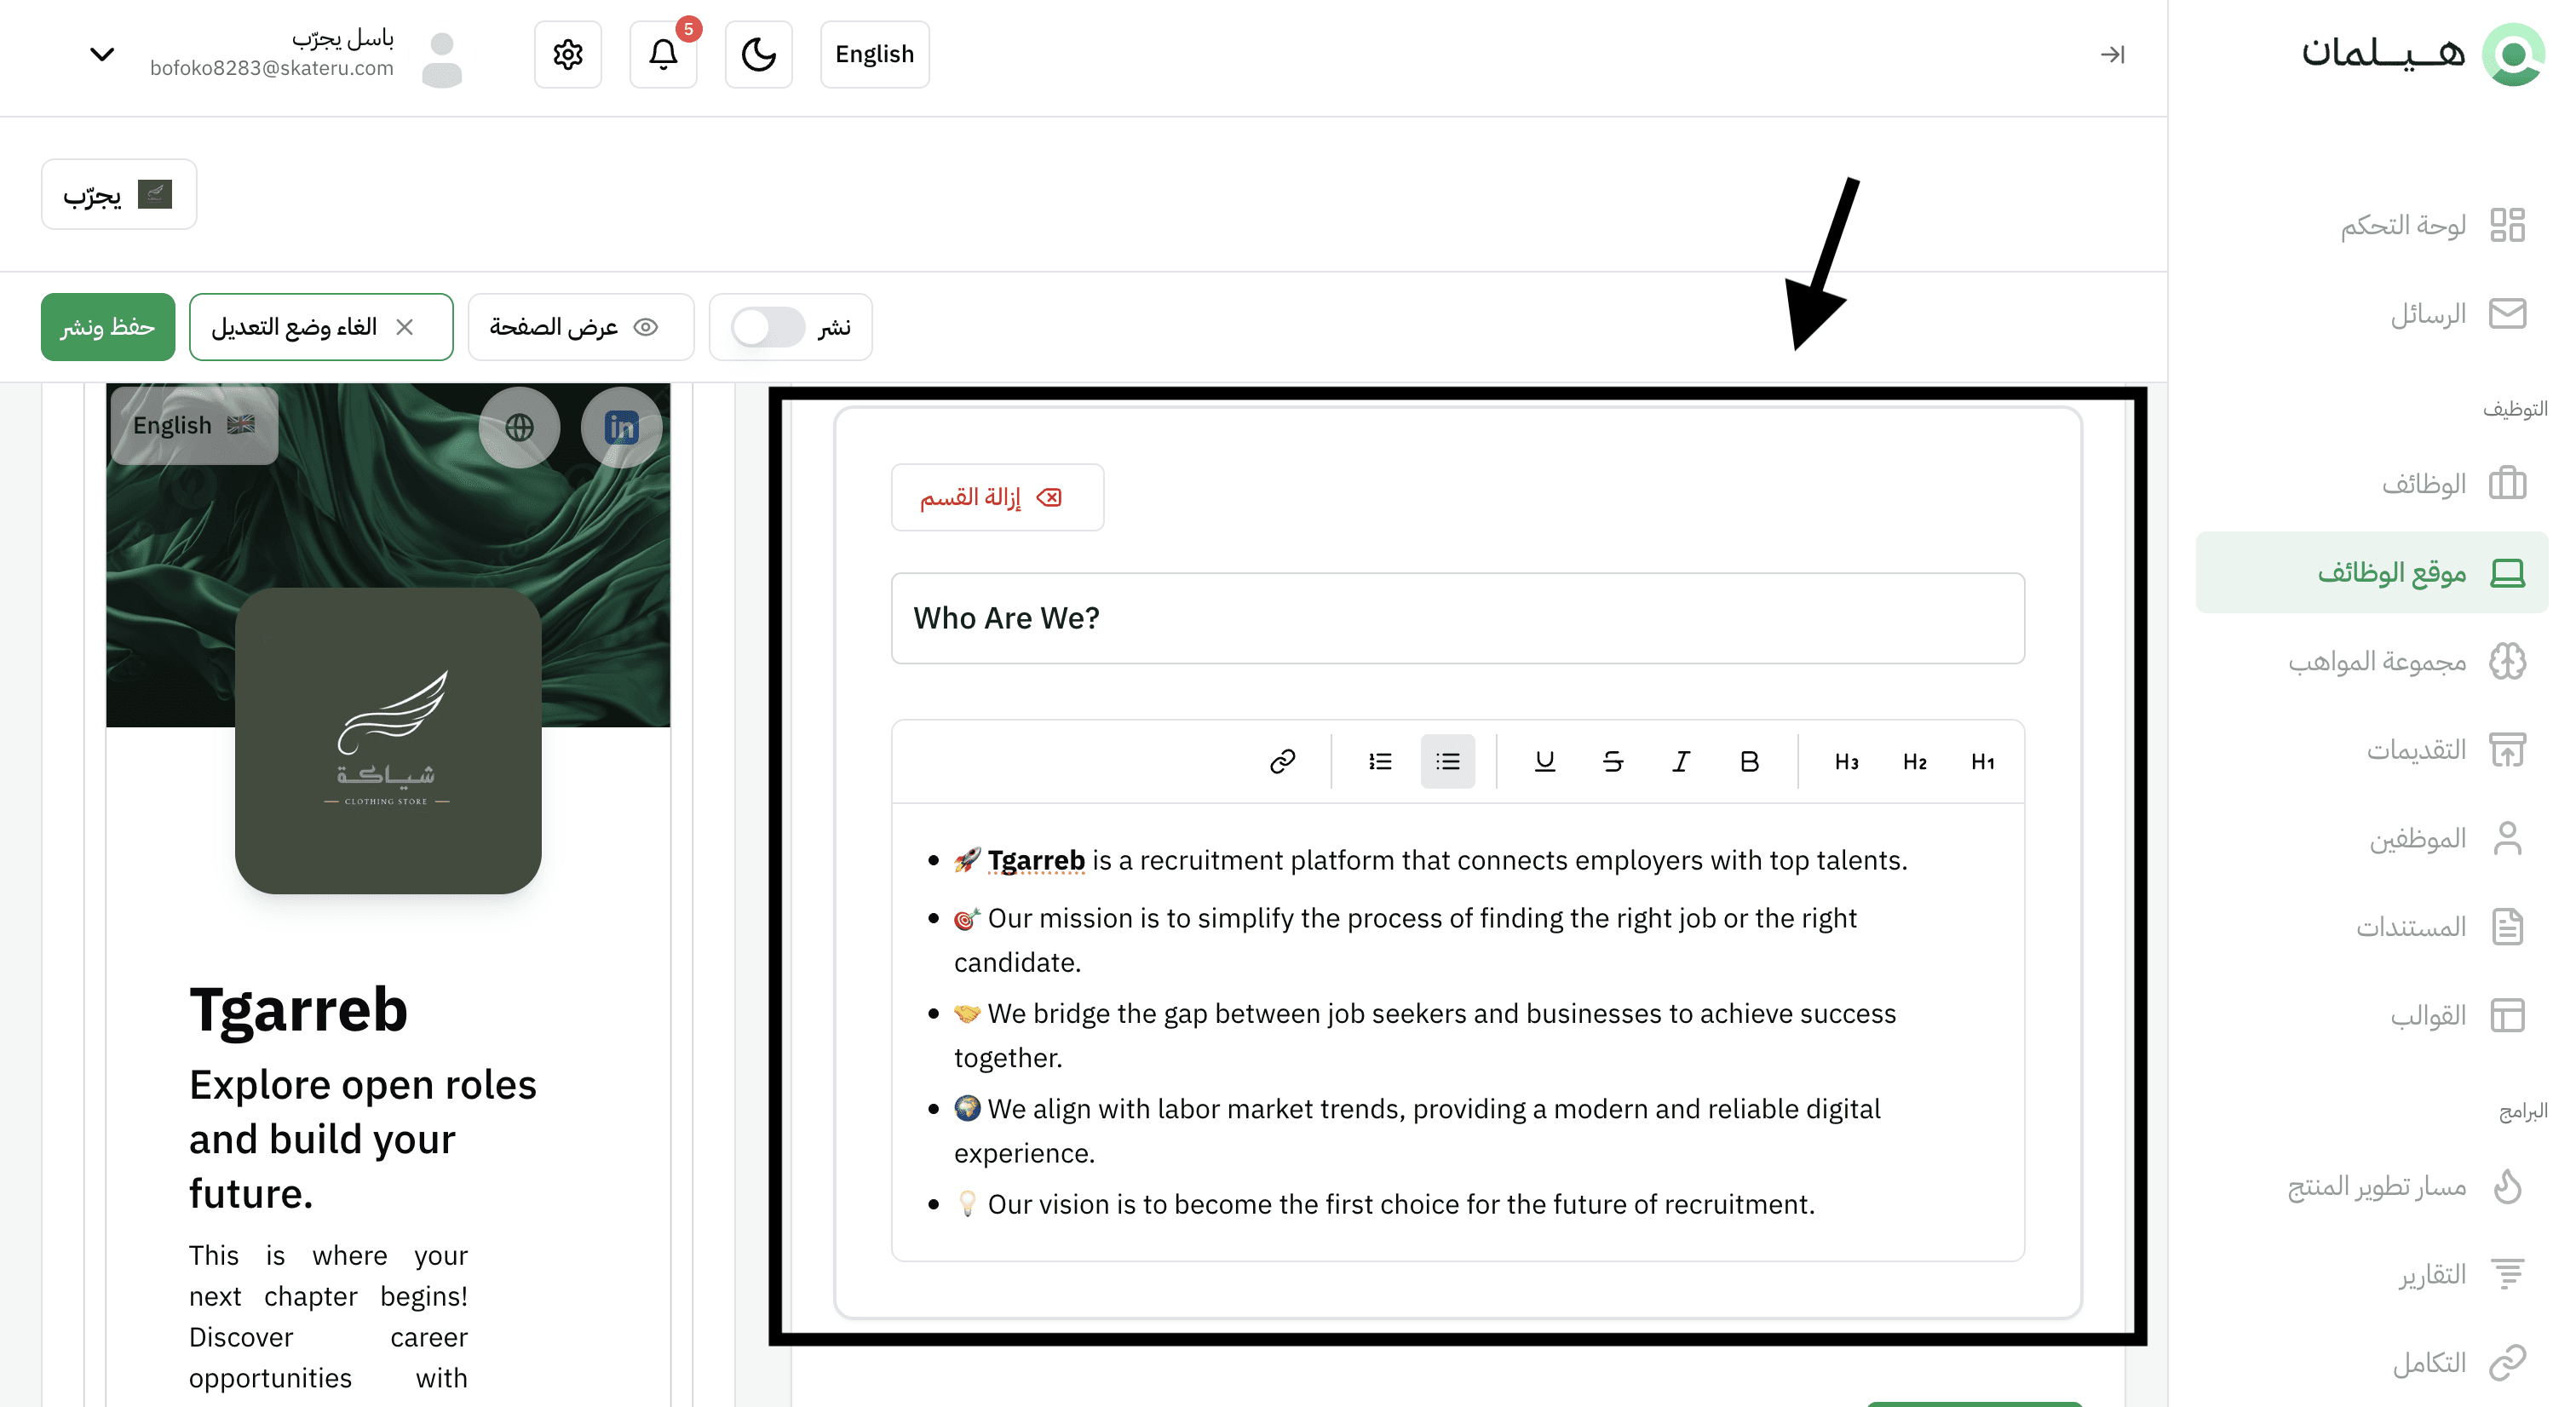Open التقارير reports in sidebar
Screen dimensions: 2576x1407
click(x=2431, y=1274)
